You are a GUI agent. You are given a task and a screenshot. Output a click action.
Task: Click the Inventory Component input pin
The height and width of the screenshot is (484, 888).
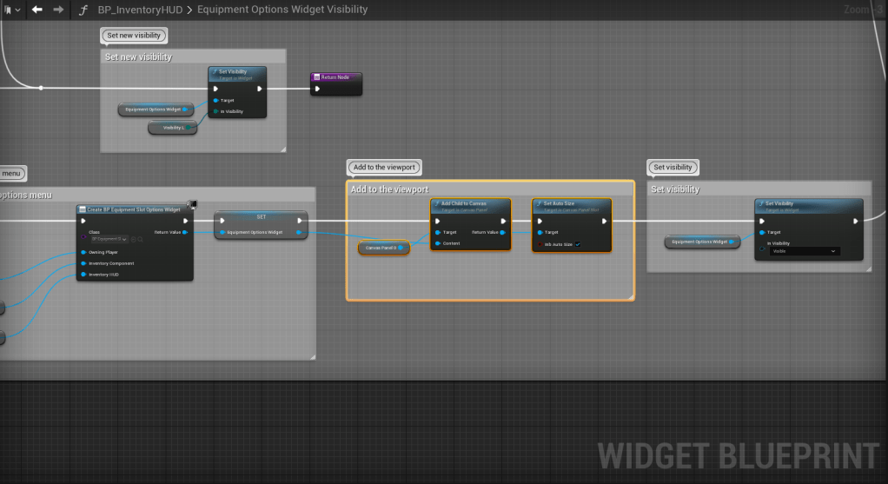[83, 264]
